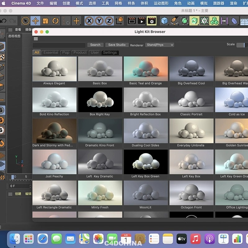
Task: Select the Live Selection tool
Action: tap(25, 21)
